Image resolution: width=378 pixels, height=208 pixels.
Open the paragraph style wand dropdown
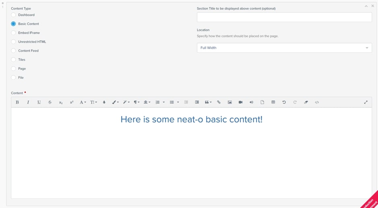(126, 102)
